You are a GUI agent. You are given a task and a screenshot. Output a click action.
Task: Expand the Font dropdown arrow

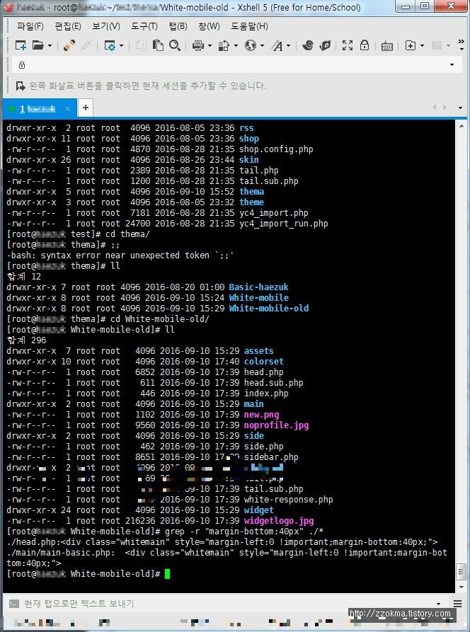289,45
